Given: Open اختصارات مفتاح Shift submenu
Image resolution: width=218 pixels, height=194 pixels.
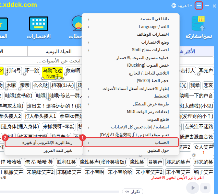Looking at the screenshot, I should pos(130,50).
